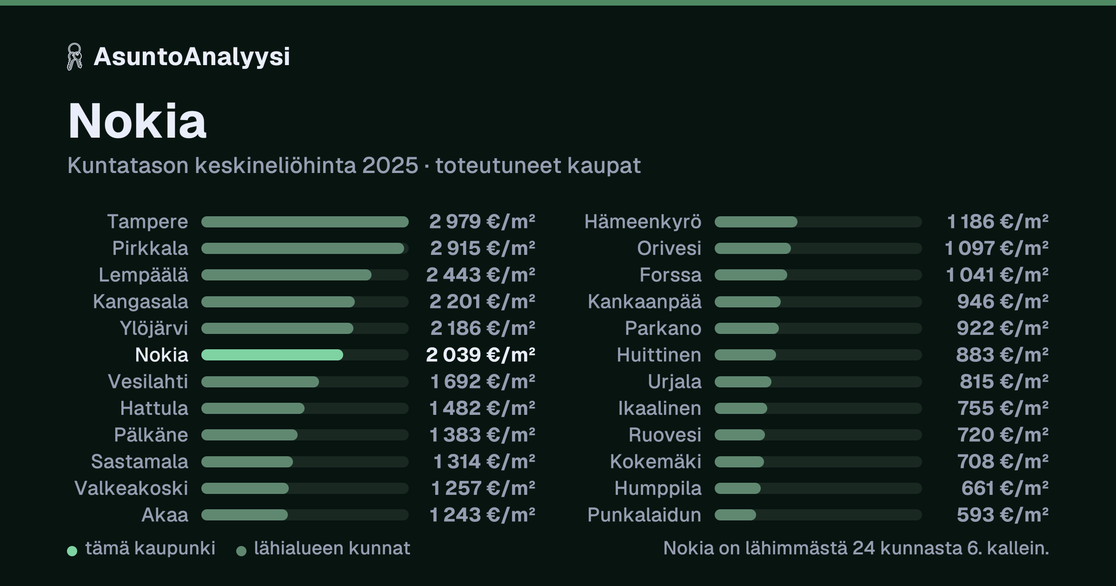Click the Valkeakoski label

coord(132,488)
